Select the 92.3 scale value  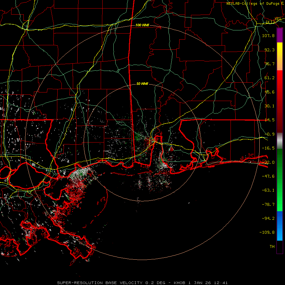click(x=269, y=50)
